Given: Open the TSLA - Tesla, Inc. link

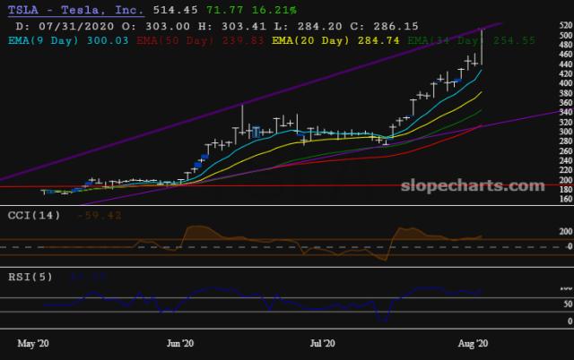Looking at the screenshot, I should [x=75, y=10].
